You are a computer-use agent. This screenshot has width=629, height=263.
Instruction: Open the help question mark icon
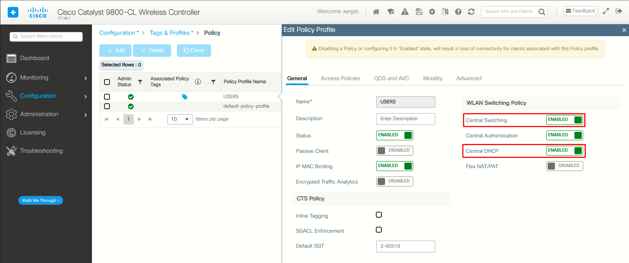click(x=458, y=12)
